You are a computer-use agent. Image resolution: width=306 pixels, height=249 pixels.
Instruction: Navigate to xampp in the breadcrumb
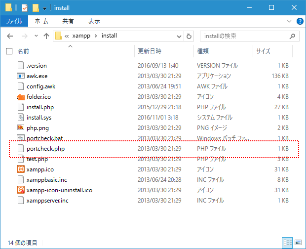[x=81, y=36]
